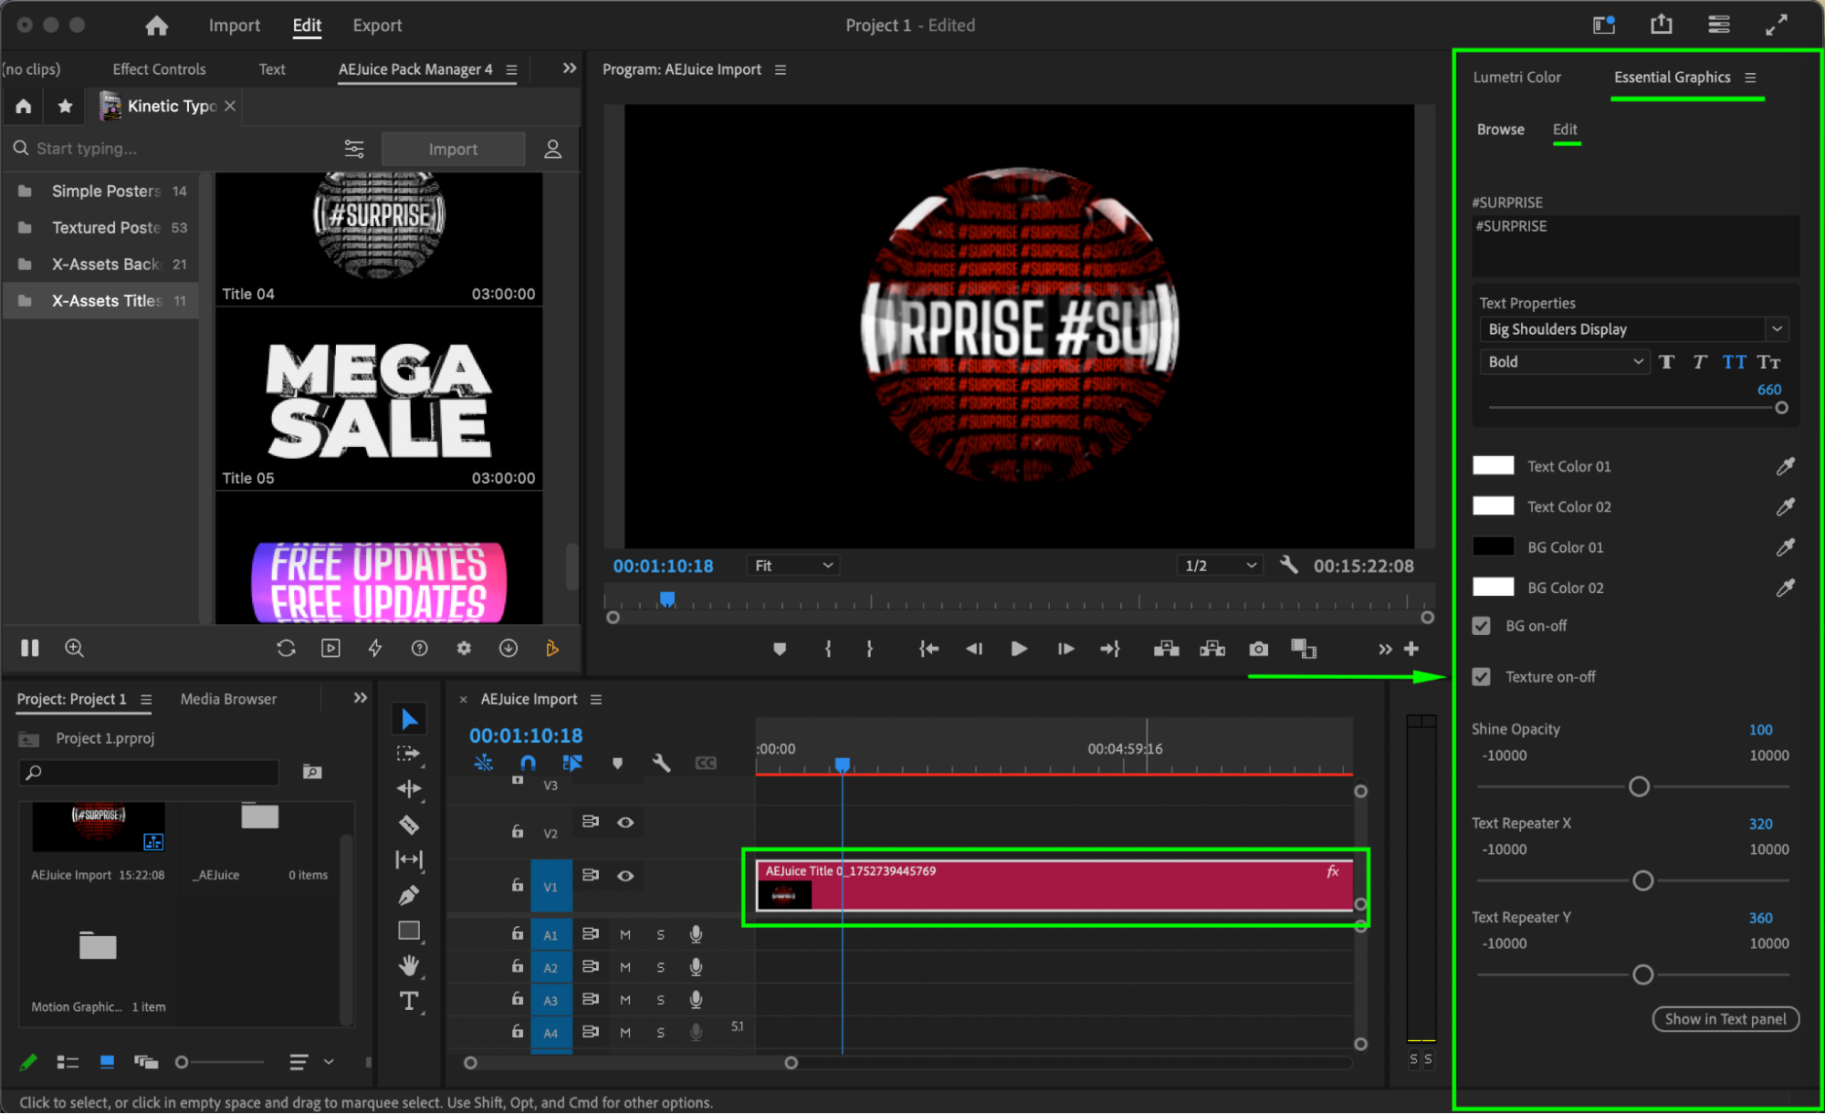Switch to the Lumetri Color tab

[x=1516, y=78]
